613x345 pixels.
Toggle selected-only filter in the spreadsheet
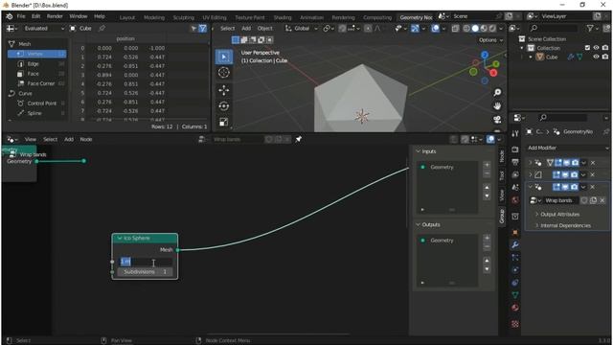193,28
